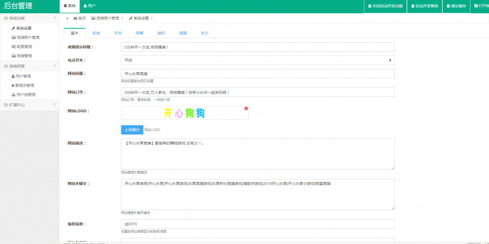Open 管理员管理 with the lock icon
The height and width of the screenshot is (244, 489).
pyautogui.click(x=24, y=85)
